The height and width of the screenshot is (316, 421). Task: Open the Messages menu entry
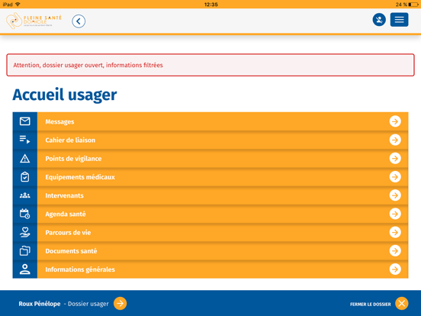210,121
